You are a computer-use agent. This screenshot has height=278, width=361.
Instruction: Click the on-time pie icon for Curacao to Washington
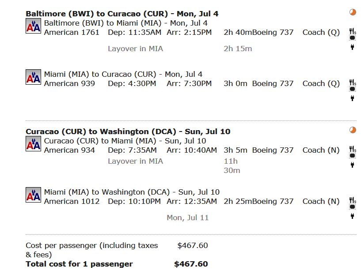coord(353,130)
